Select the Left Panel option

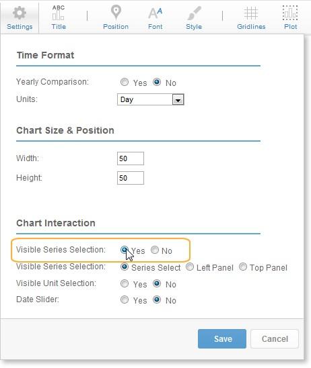pos(190,267)
